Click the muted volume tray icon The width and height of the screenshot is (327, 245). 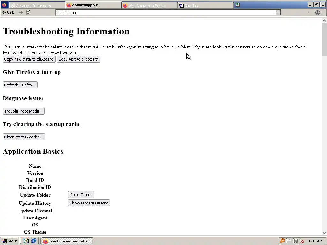[301, 241]
